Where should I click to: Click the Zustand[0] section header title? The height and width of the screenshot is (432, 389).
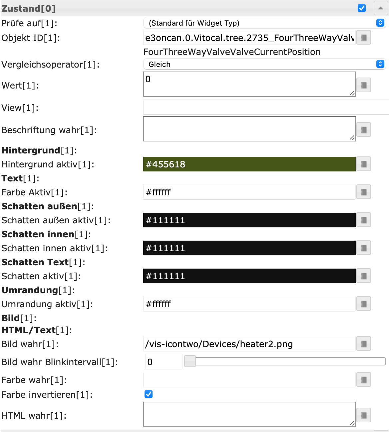tap(29, 8)
